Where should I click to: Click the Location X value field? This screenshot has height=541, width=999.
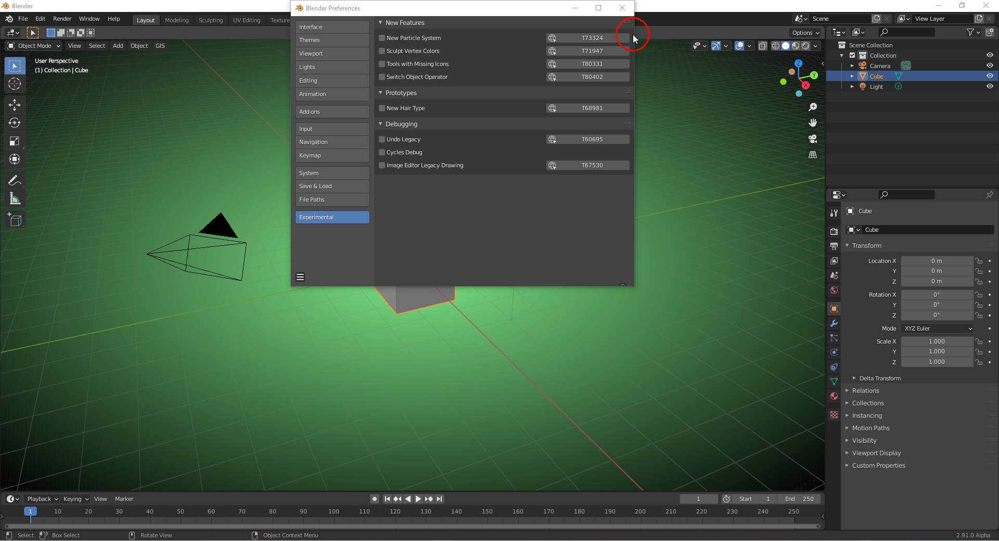click(x=937, y=261)
